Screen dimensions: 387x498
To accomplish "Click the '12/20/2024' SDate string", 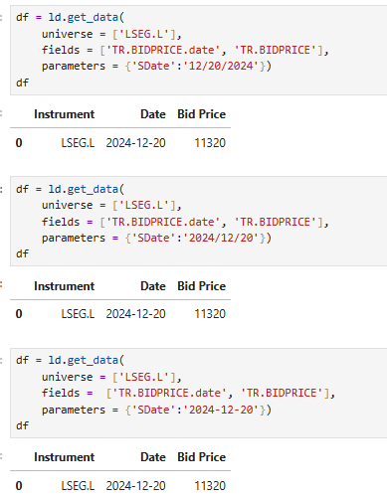I will pyautogui.click(x=221, y=66).
